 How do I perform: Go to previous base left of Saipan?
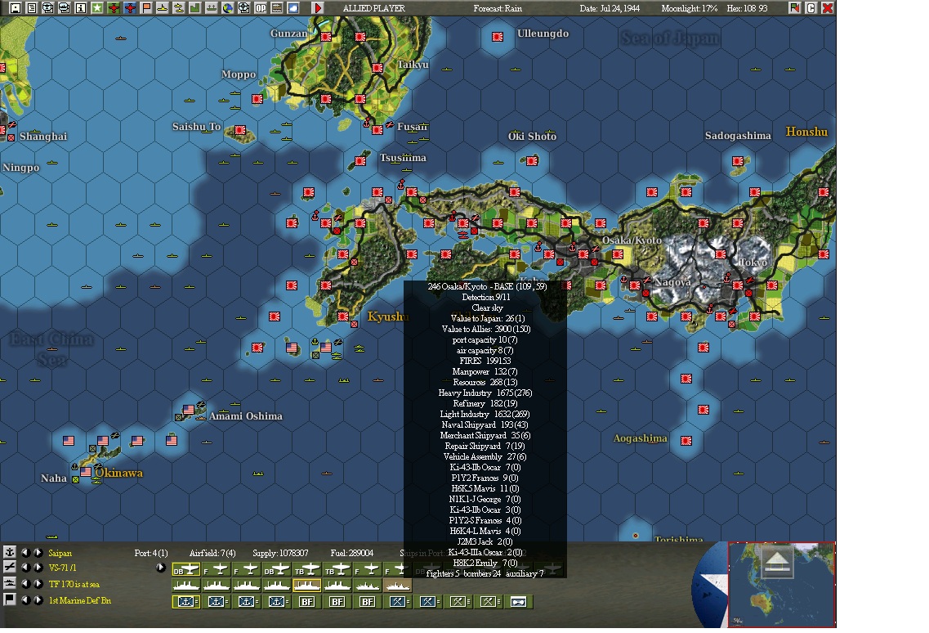[x=25, y=552]
